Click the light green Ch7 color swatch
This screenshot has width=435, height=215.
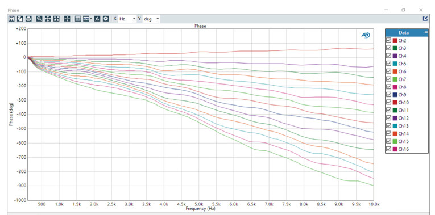(x=395, y=79)
